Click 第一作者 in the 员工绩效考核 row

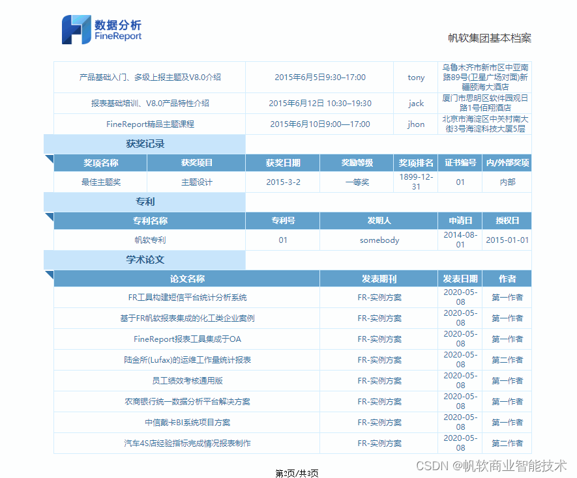(x=507, y=380)
